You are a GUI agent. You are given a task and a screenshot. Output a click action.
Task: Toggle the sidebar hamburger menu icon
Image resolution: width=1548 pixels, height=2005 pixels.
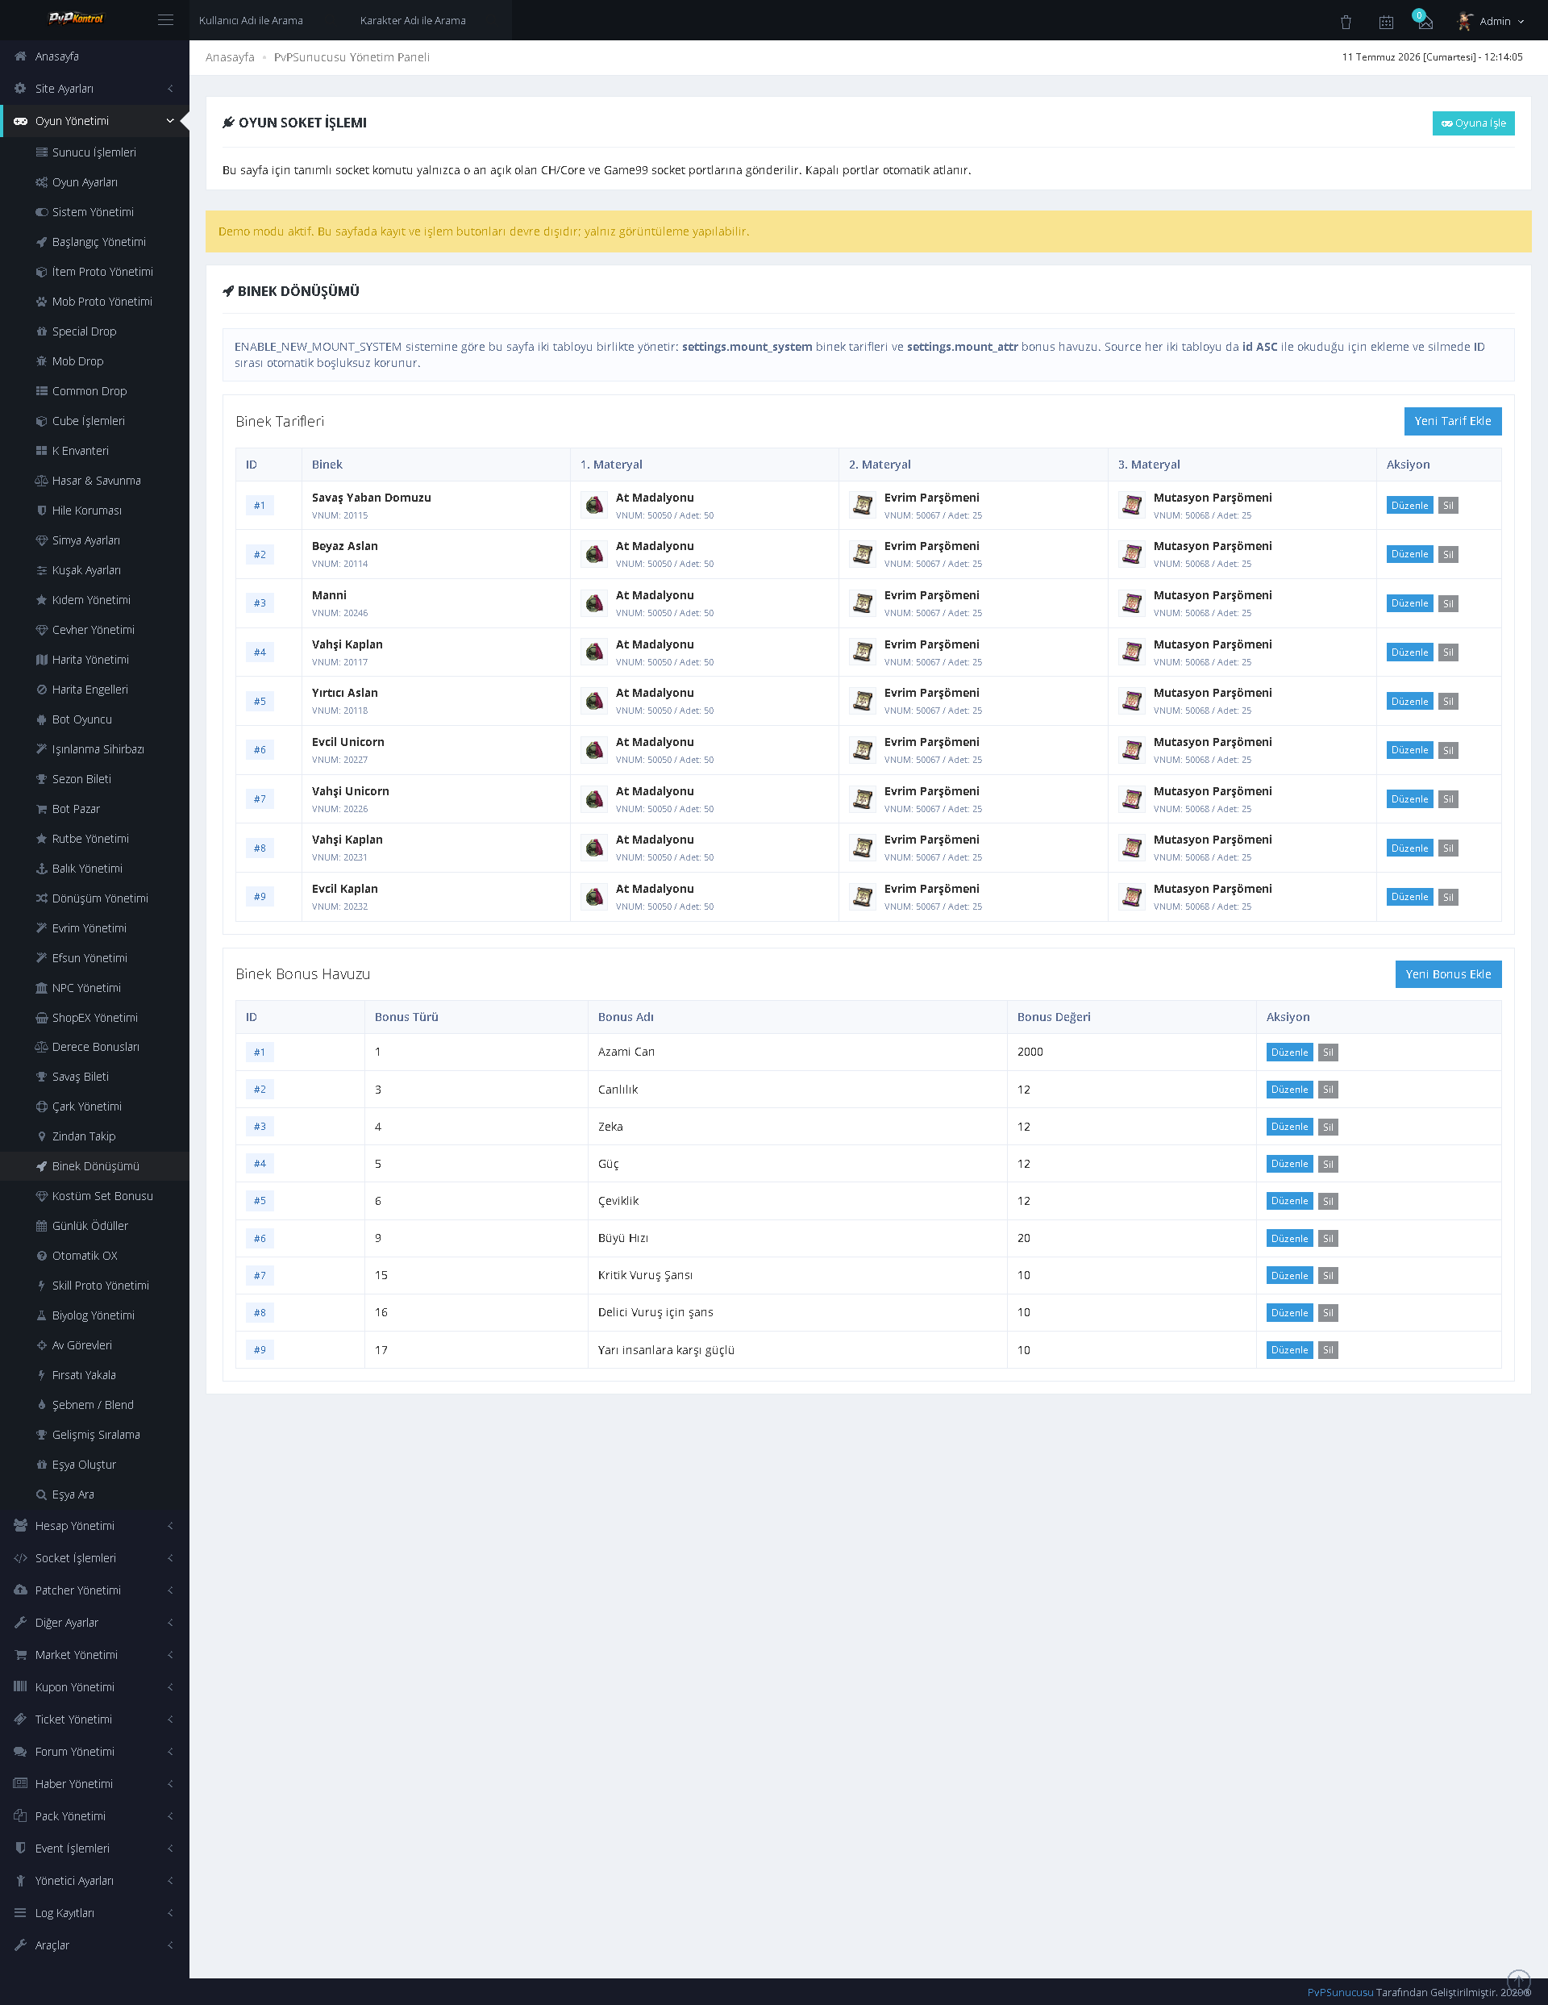pyautogui.click(x=165, y=20)
